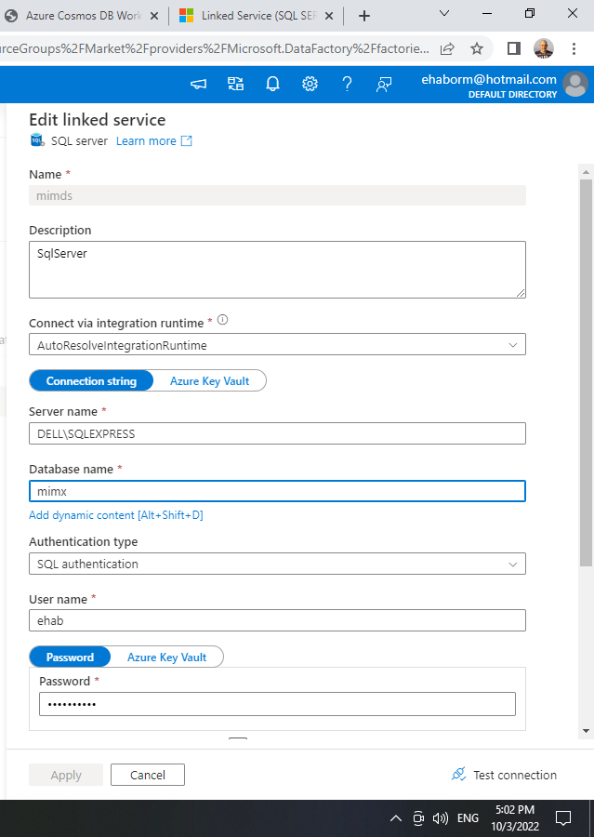Switch to the Azure Cosmos DB tab

click(84, 16)
